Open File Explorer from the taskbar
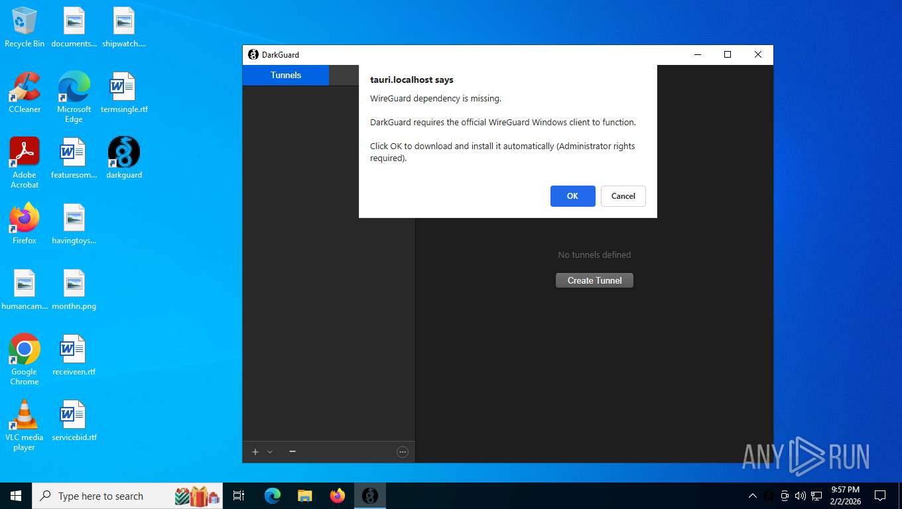902x509 pixels. (x=305, y=496)
